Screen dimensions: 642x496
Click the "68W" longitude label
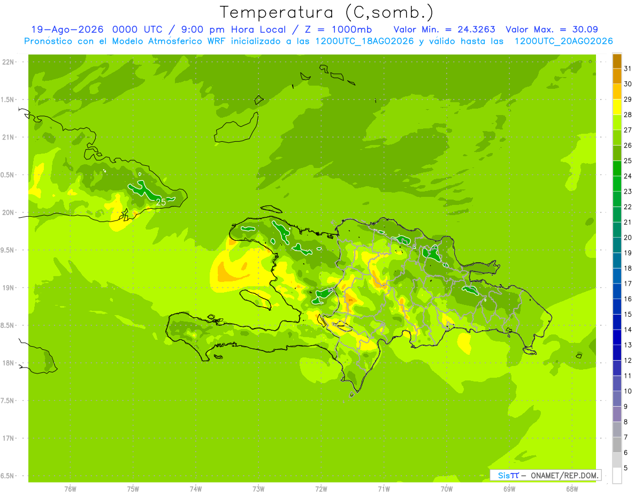tap(572, 489)
